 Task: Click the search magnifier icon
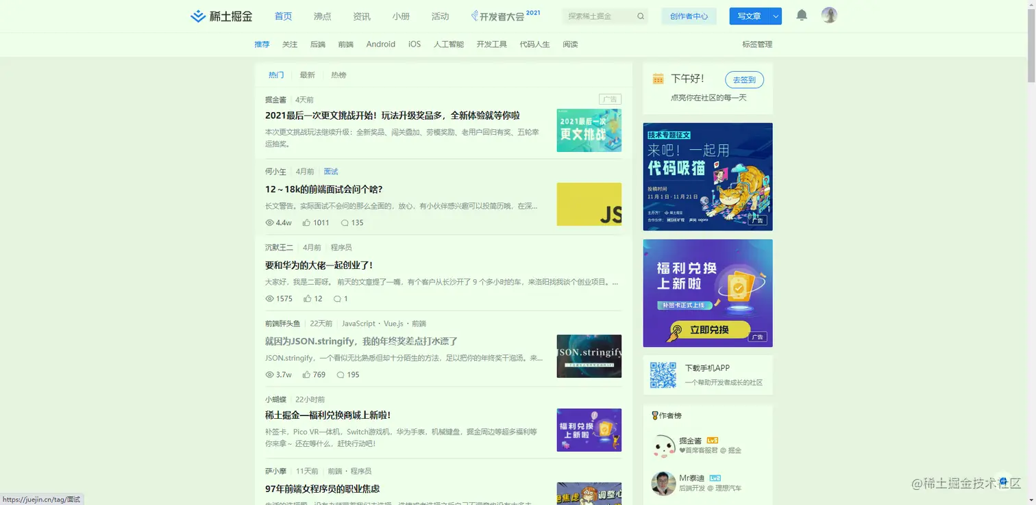(x=641, y=16)
